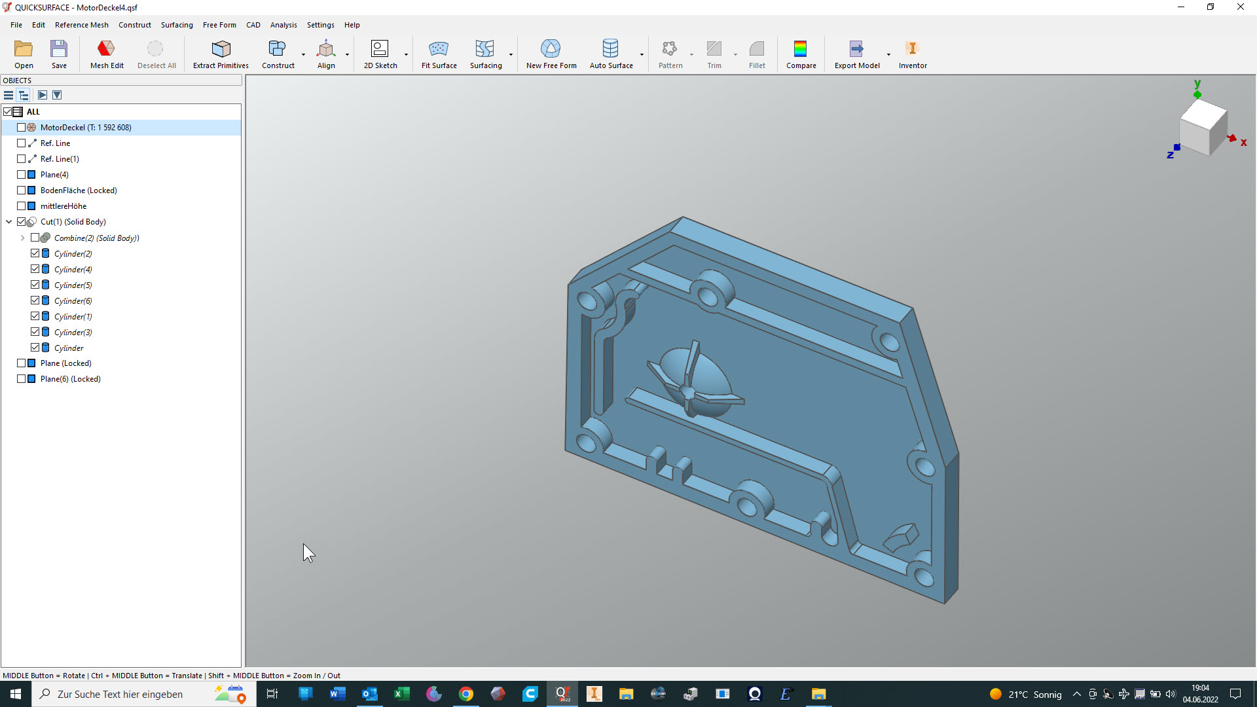Collapse the Cut(1) Solid Body node
1257x707 pixels.
[9, 222]
